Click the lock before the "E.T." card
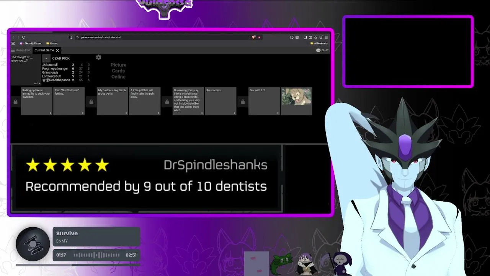The height and width of the screenshot is (276, 490). [243, 102]
